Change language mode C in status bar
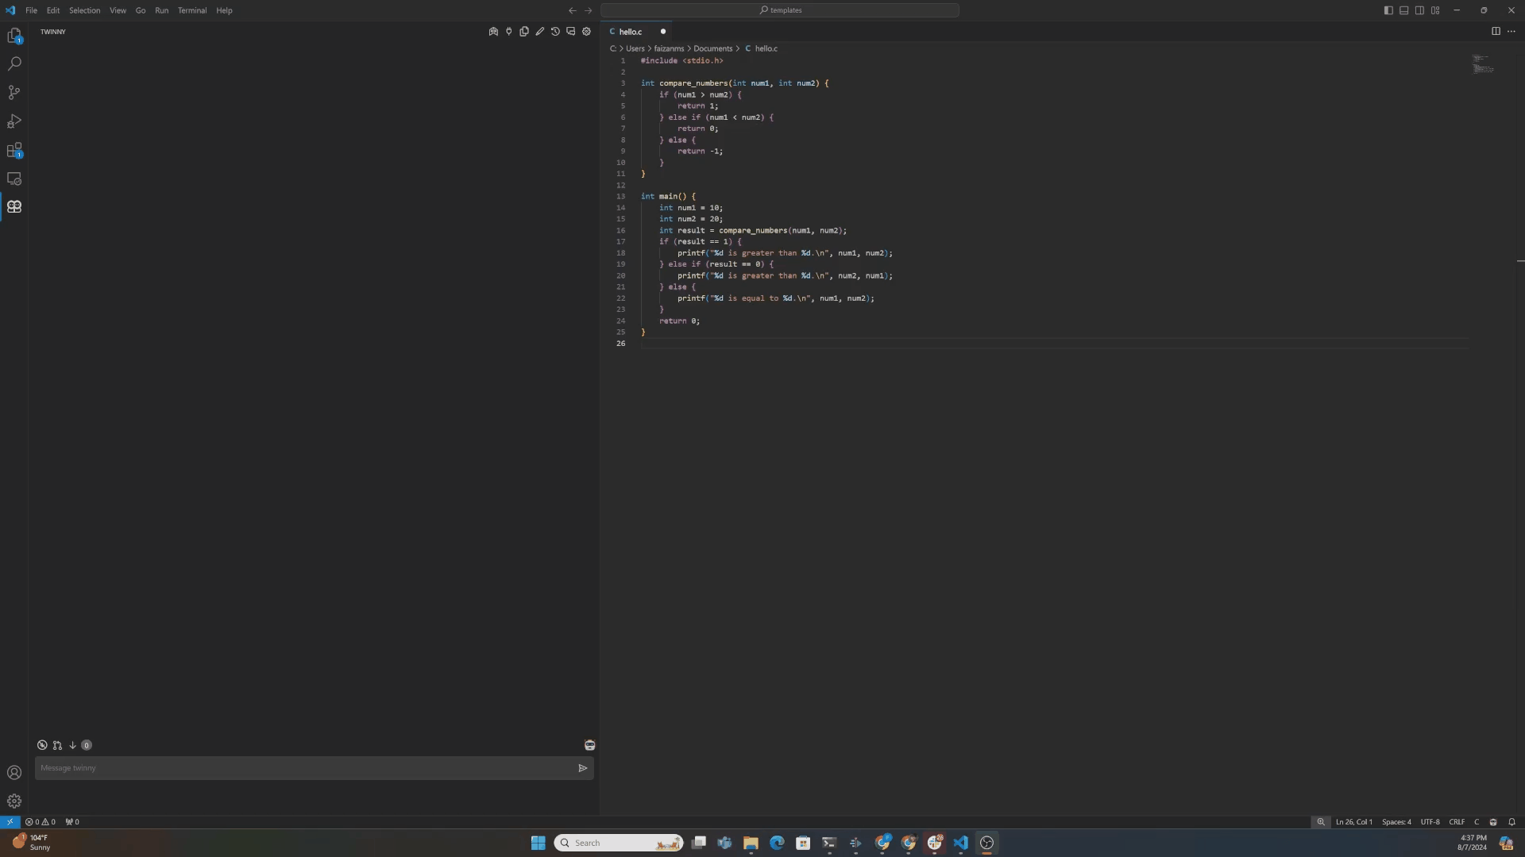Screen dimensions: 1525x857 [x=1477, y=822]
